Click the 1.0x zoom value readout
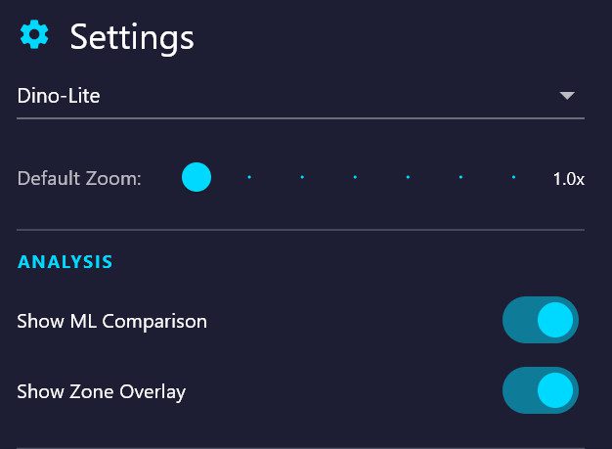Screen dimensions: 612x449 pyautogui.click(x=568, y=179)
